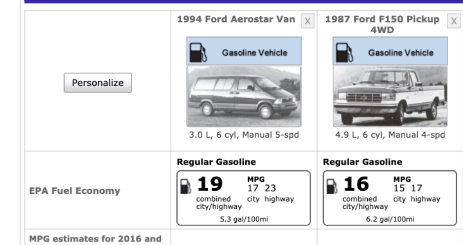463x245 pixels.
Task: Click the 4.9 L, 6 cyl, Manual 4-spd text
Action: 390,135
